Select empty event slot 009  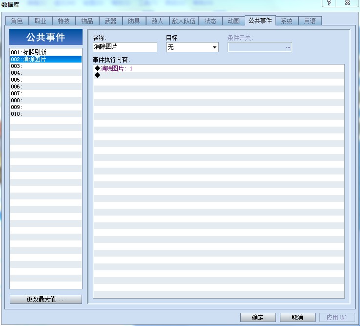click(x=46, y=107)
